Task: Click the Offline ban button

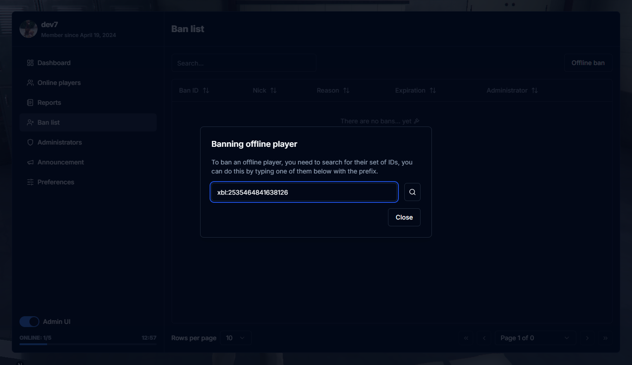Action: click(x=588, y=63)
